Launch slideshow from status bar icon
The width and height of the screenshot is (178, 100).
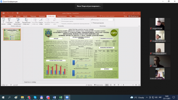pyautogui.click(x=118, y=85)
